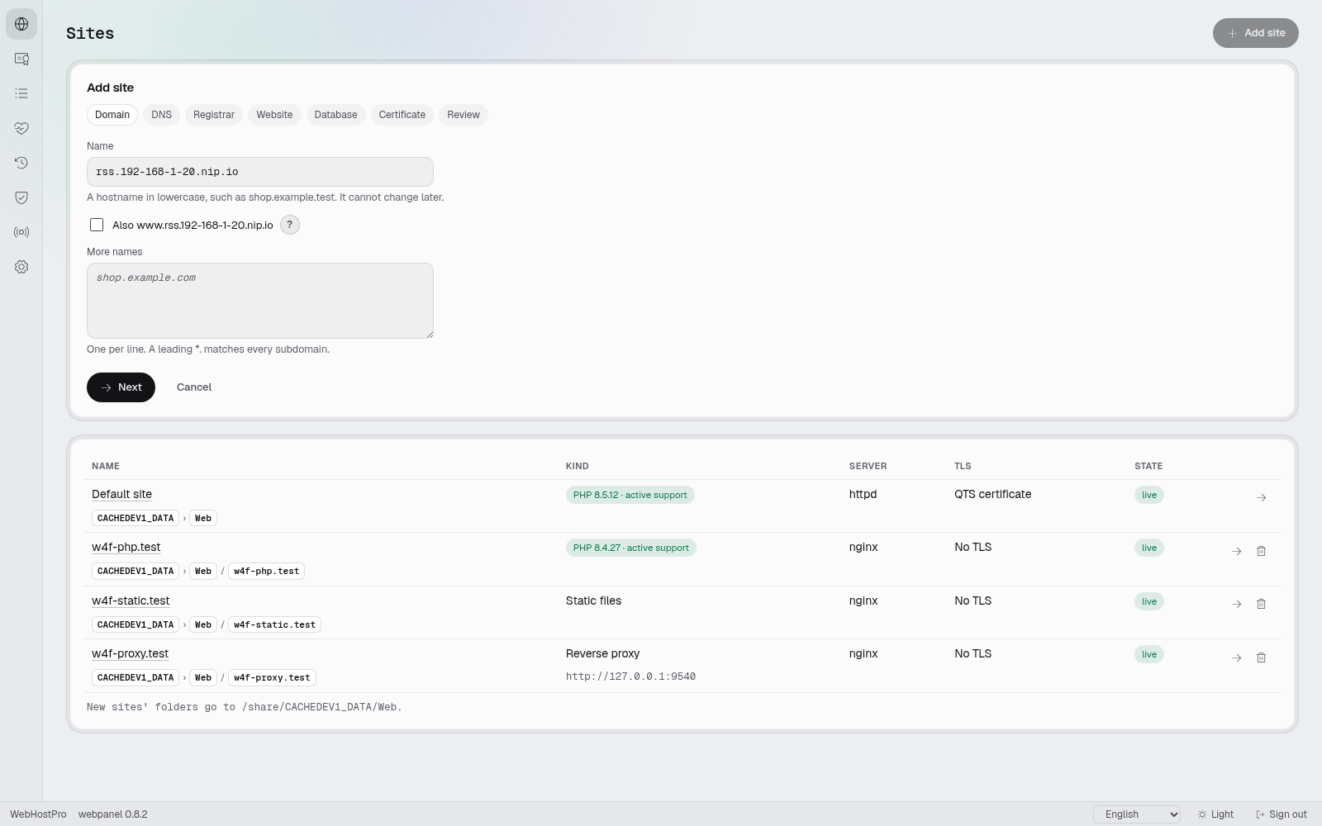Image resolution: width=1322 pixels, height=826 pixels.
Task: Switch to the Certificate step tab
Action: click(402, 115)
